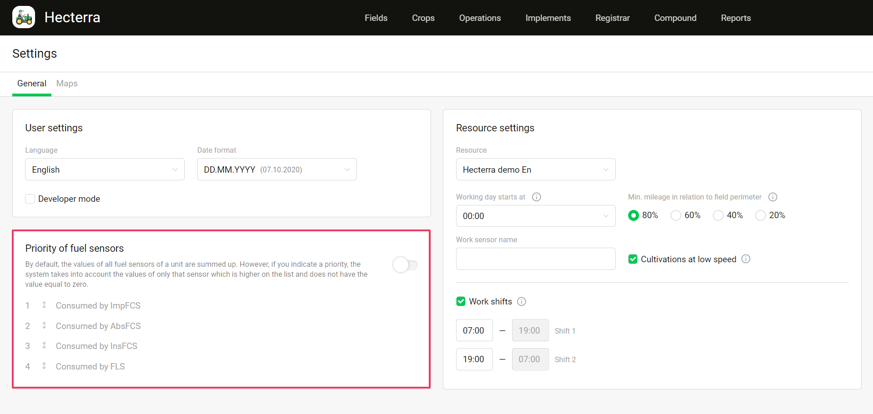This screenshot has width=873, height=414.
Task: Click info icon beside Working day starts at
Action: click(537, 197)
